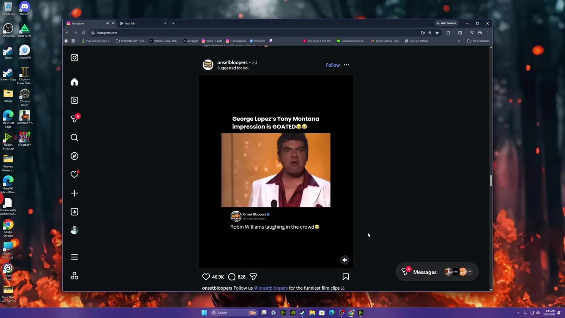Select OBS Studio desktop icon

(x=8, y=30)
